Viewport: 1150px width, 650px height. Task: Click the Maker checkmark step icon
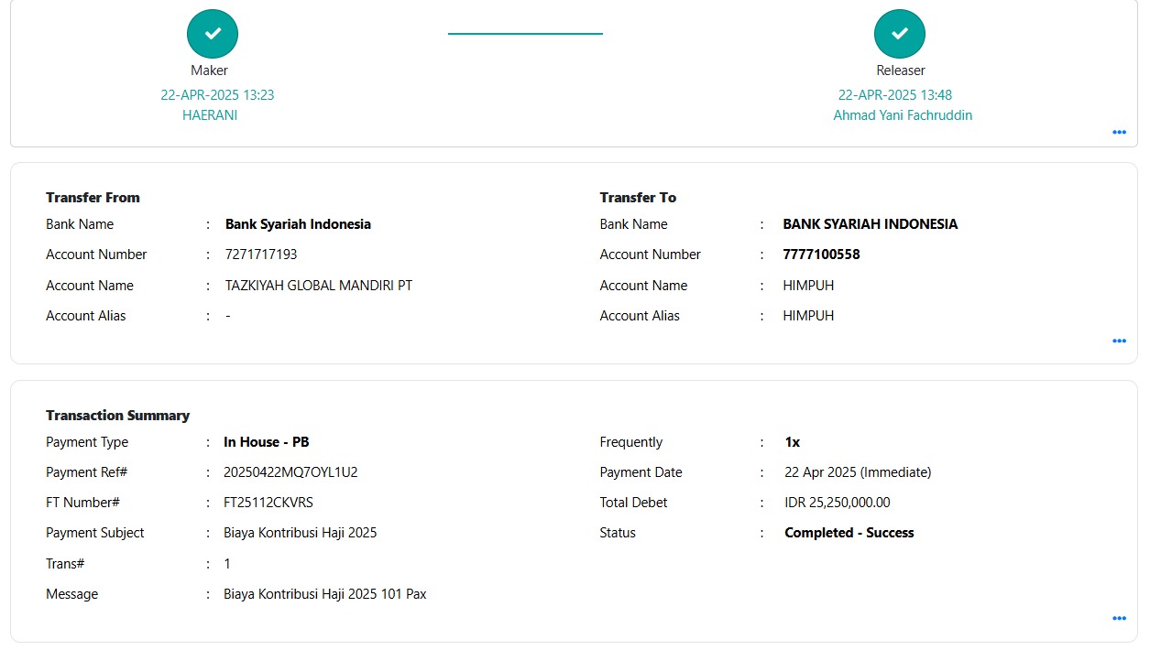(x=213, y=33)
